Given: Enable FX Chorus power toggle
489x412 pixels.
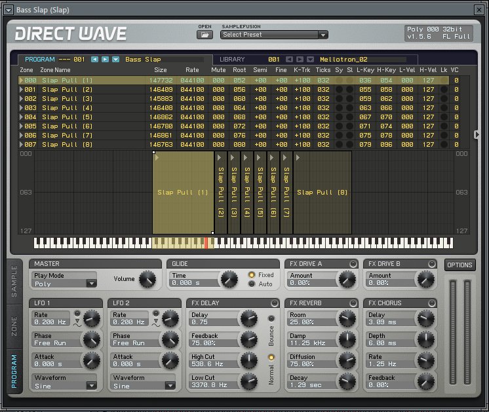Looking at the screenshot, I should (431, 303).
